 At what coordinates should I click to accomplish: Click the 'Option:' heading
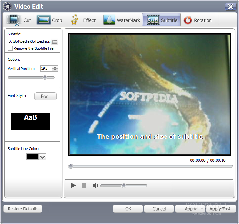(14, 59)
